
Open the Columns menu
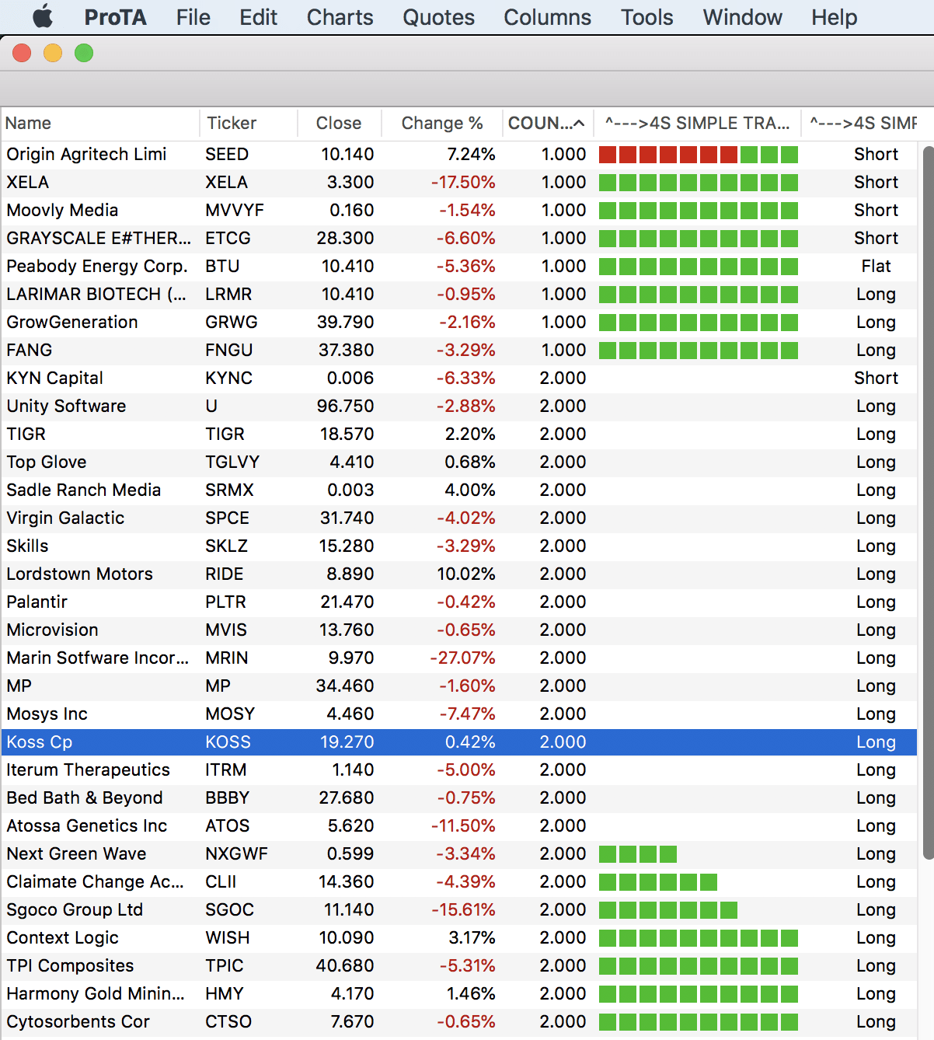pyautogui.click(x=547, y=17)
